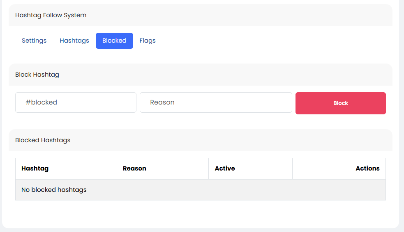404x232 pixels.
Task: Submit the block form via Block
Action: pyautogui.click(x=340, y=103)
